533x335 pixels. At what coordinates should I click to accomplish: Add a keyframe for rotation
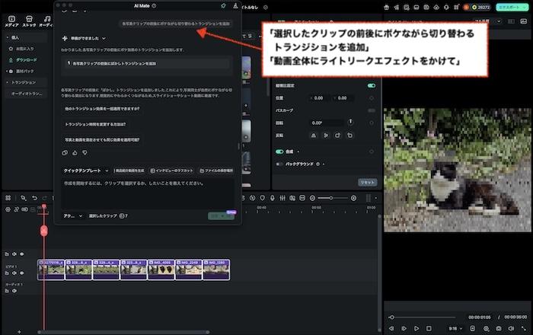click(372, 123)
